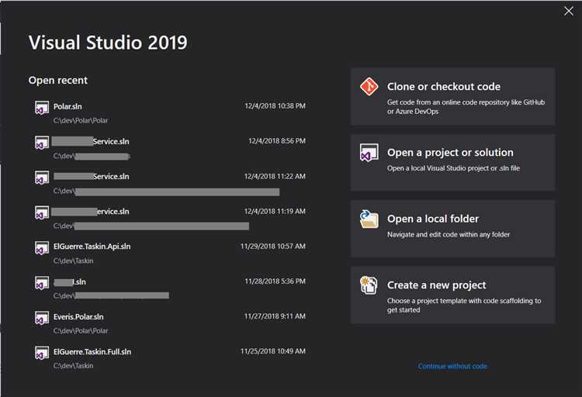Open the Clone or checkout code option

[x=453, y=96]
